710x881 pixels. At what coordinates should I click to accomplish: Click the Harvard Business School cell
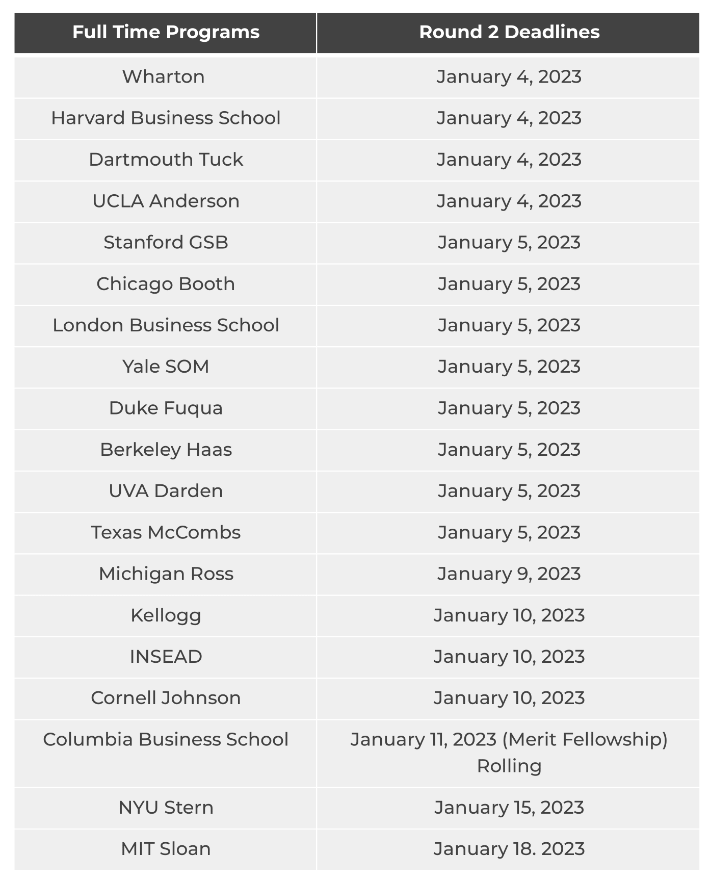(166, 118)
